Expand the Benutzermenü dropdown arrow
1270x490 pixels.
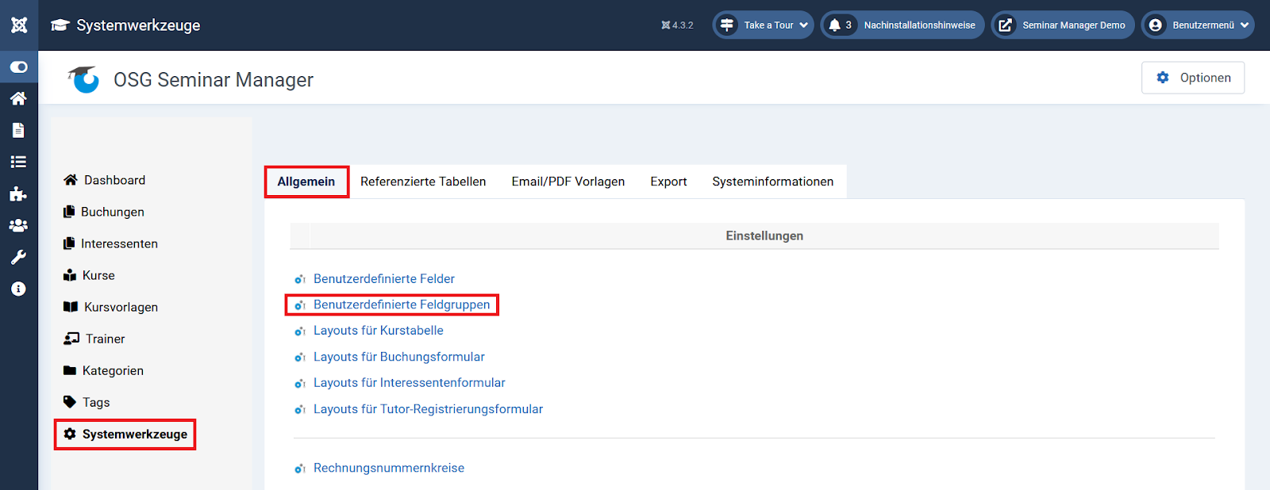1245,25
